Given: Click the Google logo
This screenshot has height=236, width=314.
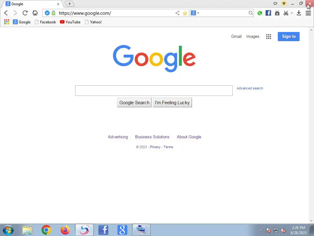Looking at the screenshot, I should pos(154,58).
